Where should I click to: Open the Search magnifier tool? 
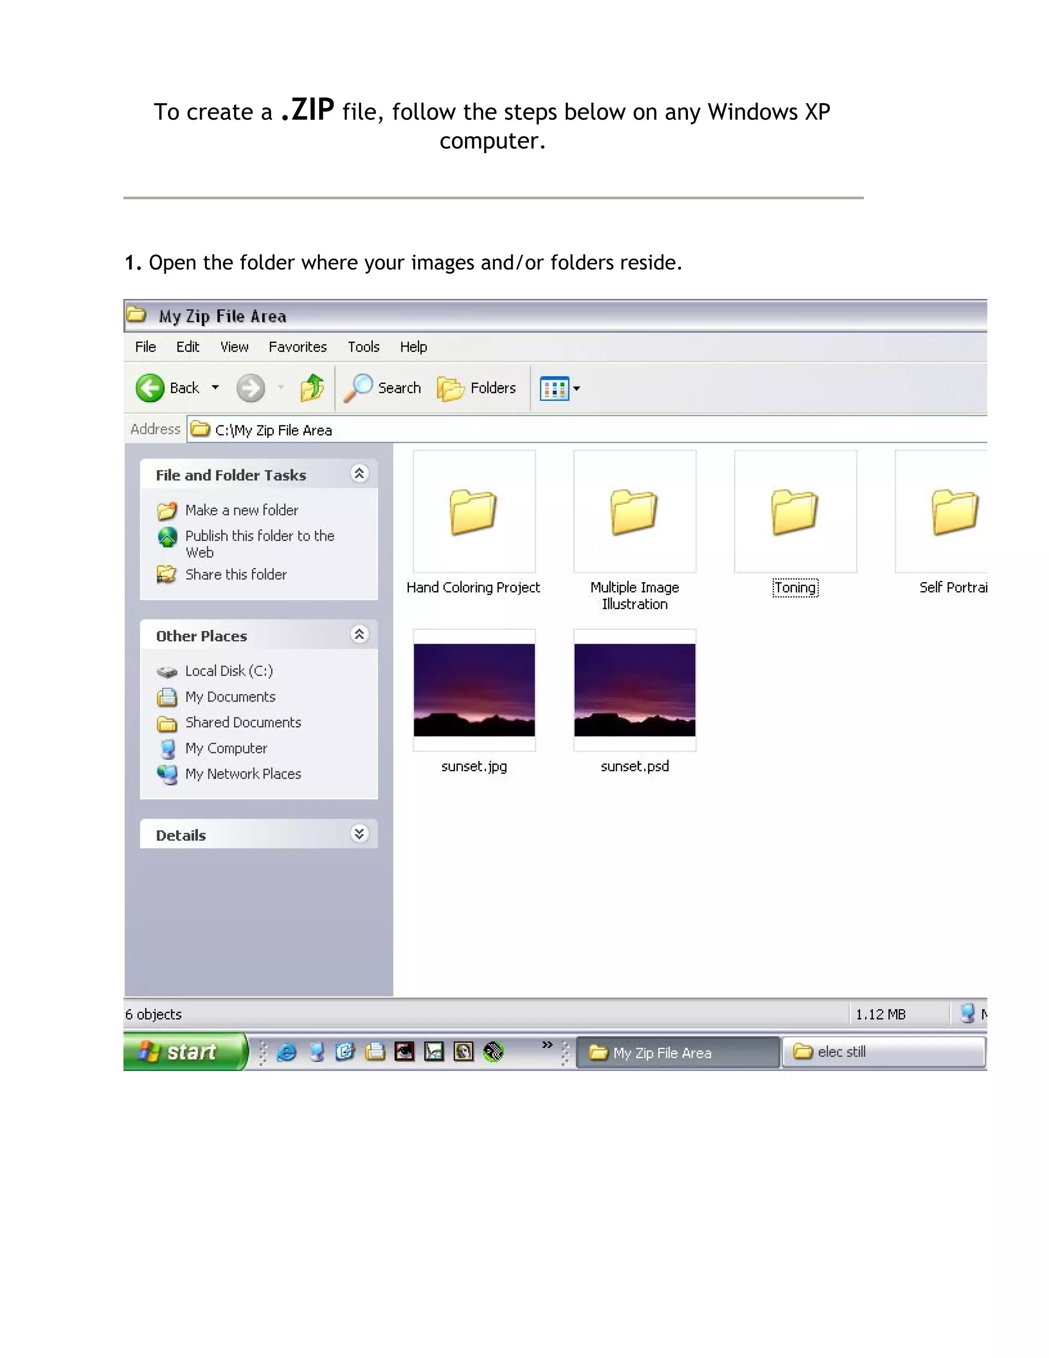359,388
